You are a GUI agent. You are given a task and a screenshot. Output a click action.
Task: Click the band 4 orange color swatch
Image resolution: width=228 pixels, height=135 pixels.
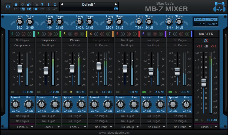click(113, 34)
